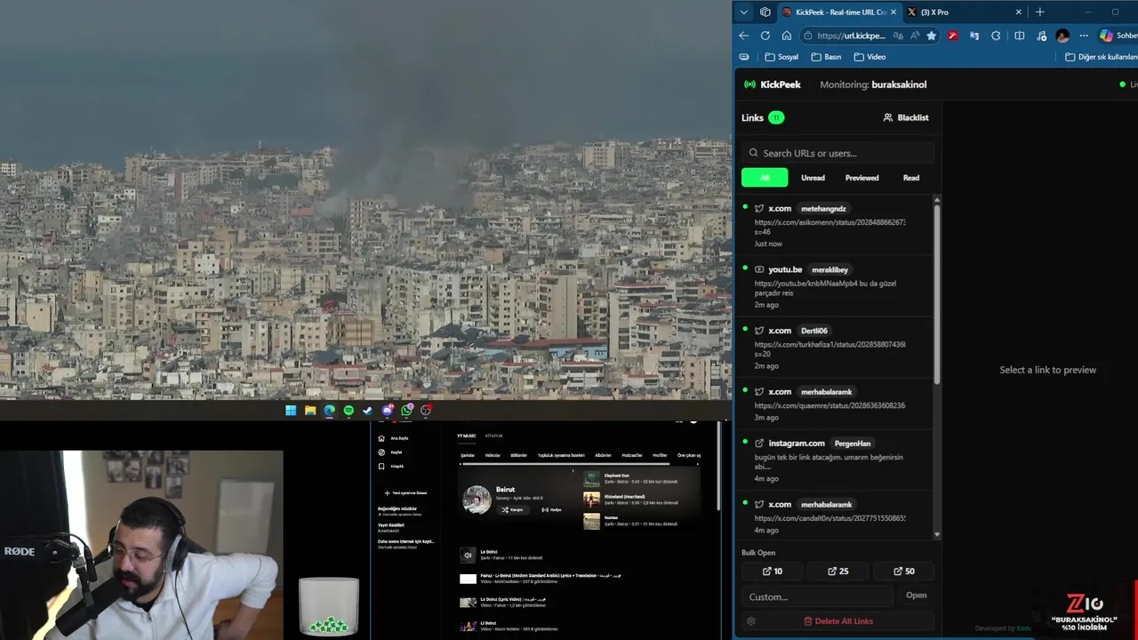Image resolution: width=1138 pixels, height=640 pixels.
Task: Open Keşfet in YT Music sidebar
Action: [x=391, y=452]
